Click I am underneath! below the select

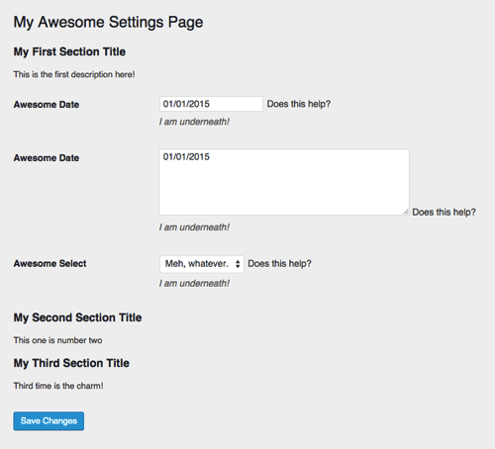[x=194, y=283]
